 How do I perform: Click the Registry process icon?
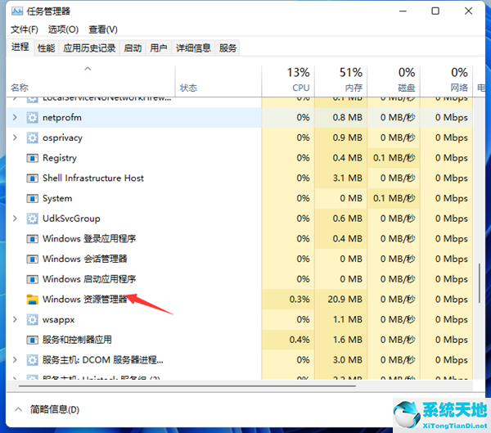[32, 158]
